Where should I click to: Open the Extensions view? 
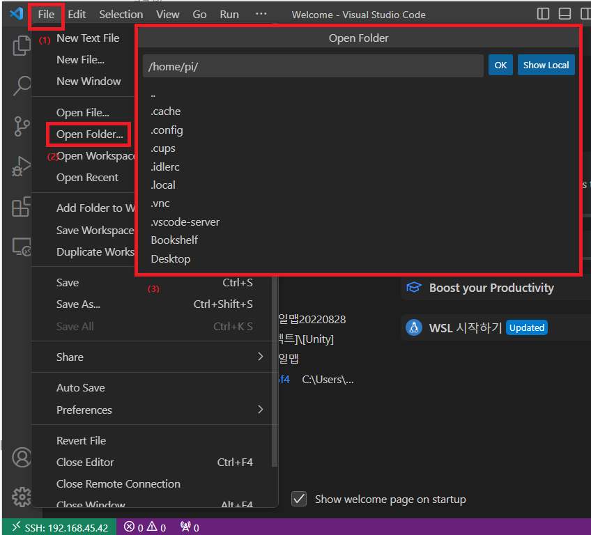tap(22, 206)
